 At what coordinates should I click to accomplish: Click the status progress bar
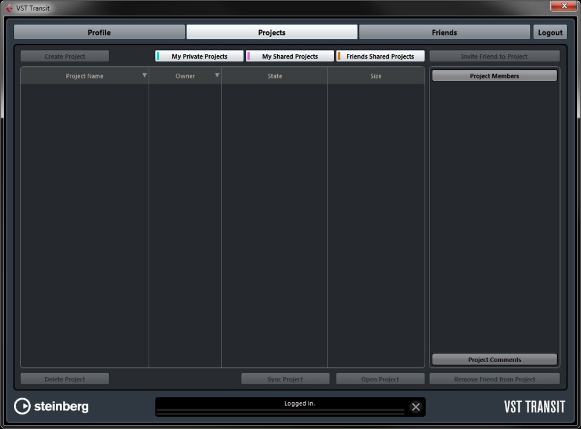281,411
